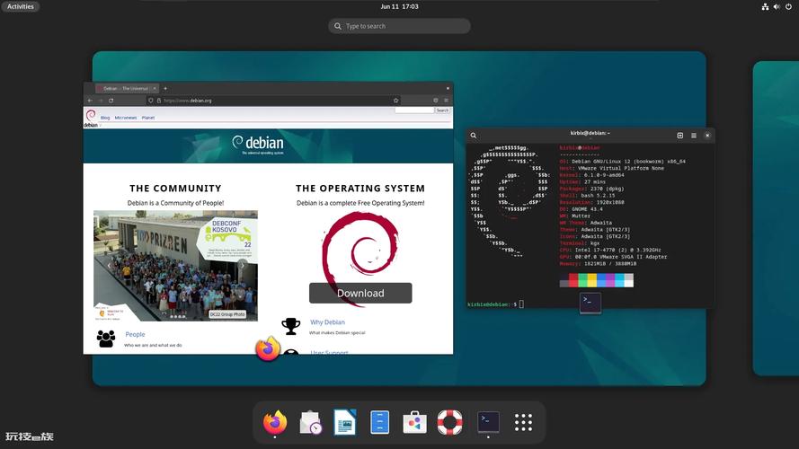Open the clock showing Jun 11 17:03

point(399,6)
